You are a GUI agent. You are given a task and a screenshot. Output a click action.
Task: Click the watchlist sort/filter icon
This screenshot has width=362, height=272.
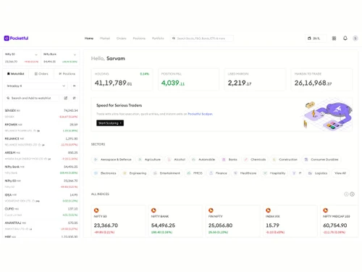coord(74,98)
